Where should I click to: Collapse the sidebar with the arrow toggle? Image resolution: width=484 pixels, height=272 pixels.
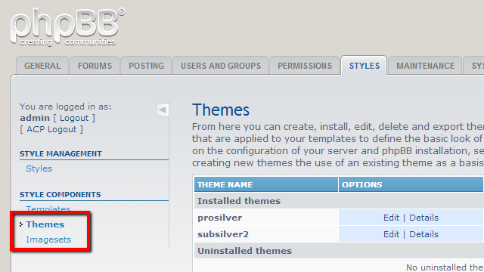pyautogui.click(x=163, y=110)
